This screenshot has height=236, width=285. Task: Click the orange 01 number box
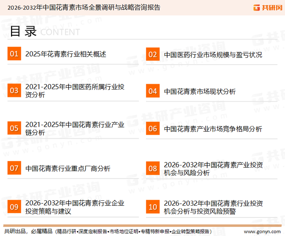pyautogui.click(x=14, y=53)
